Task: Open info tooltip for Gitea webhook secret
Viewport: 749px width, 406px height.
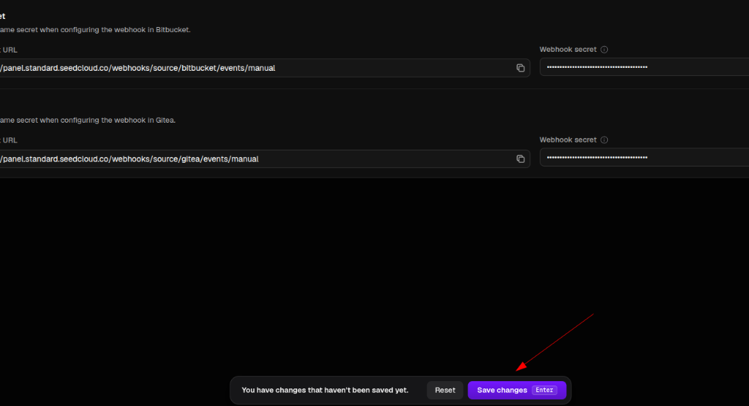Action: (x=604, y=139)
